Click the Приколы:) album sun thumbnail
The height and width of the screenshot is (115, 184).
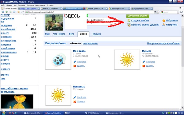point(58,95)
